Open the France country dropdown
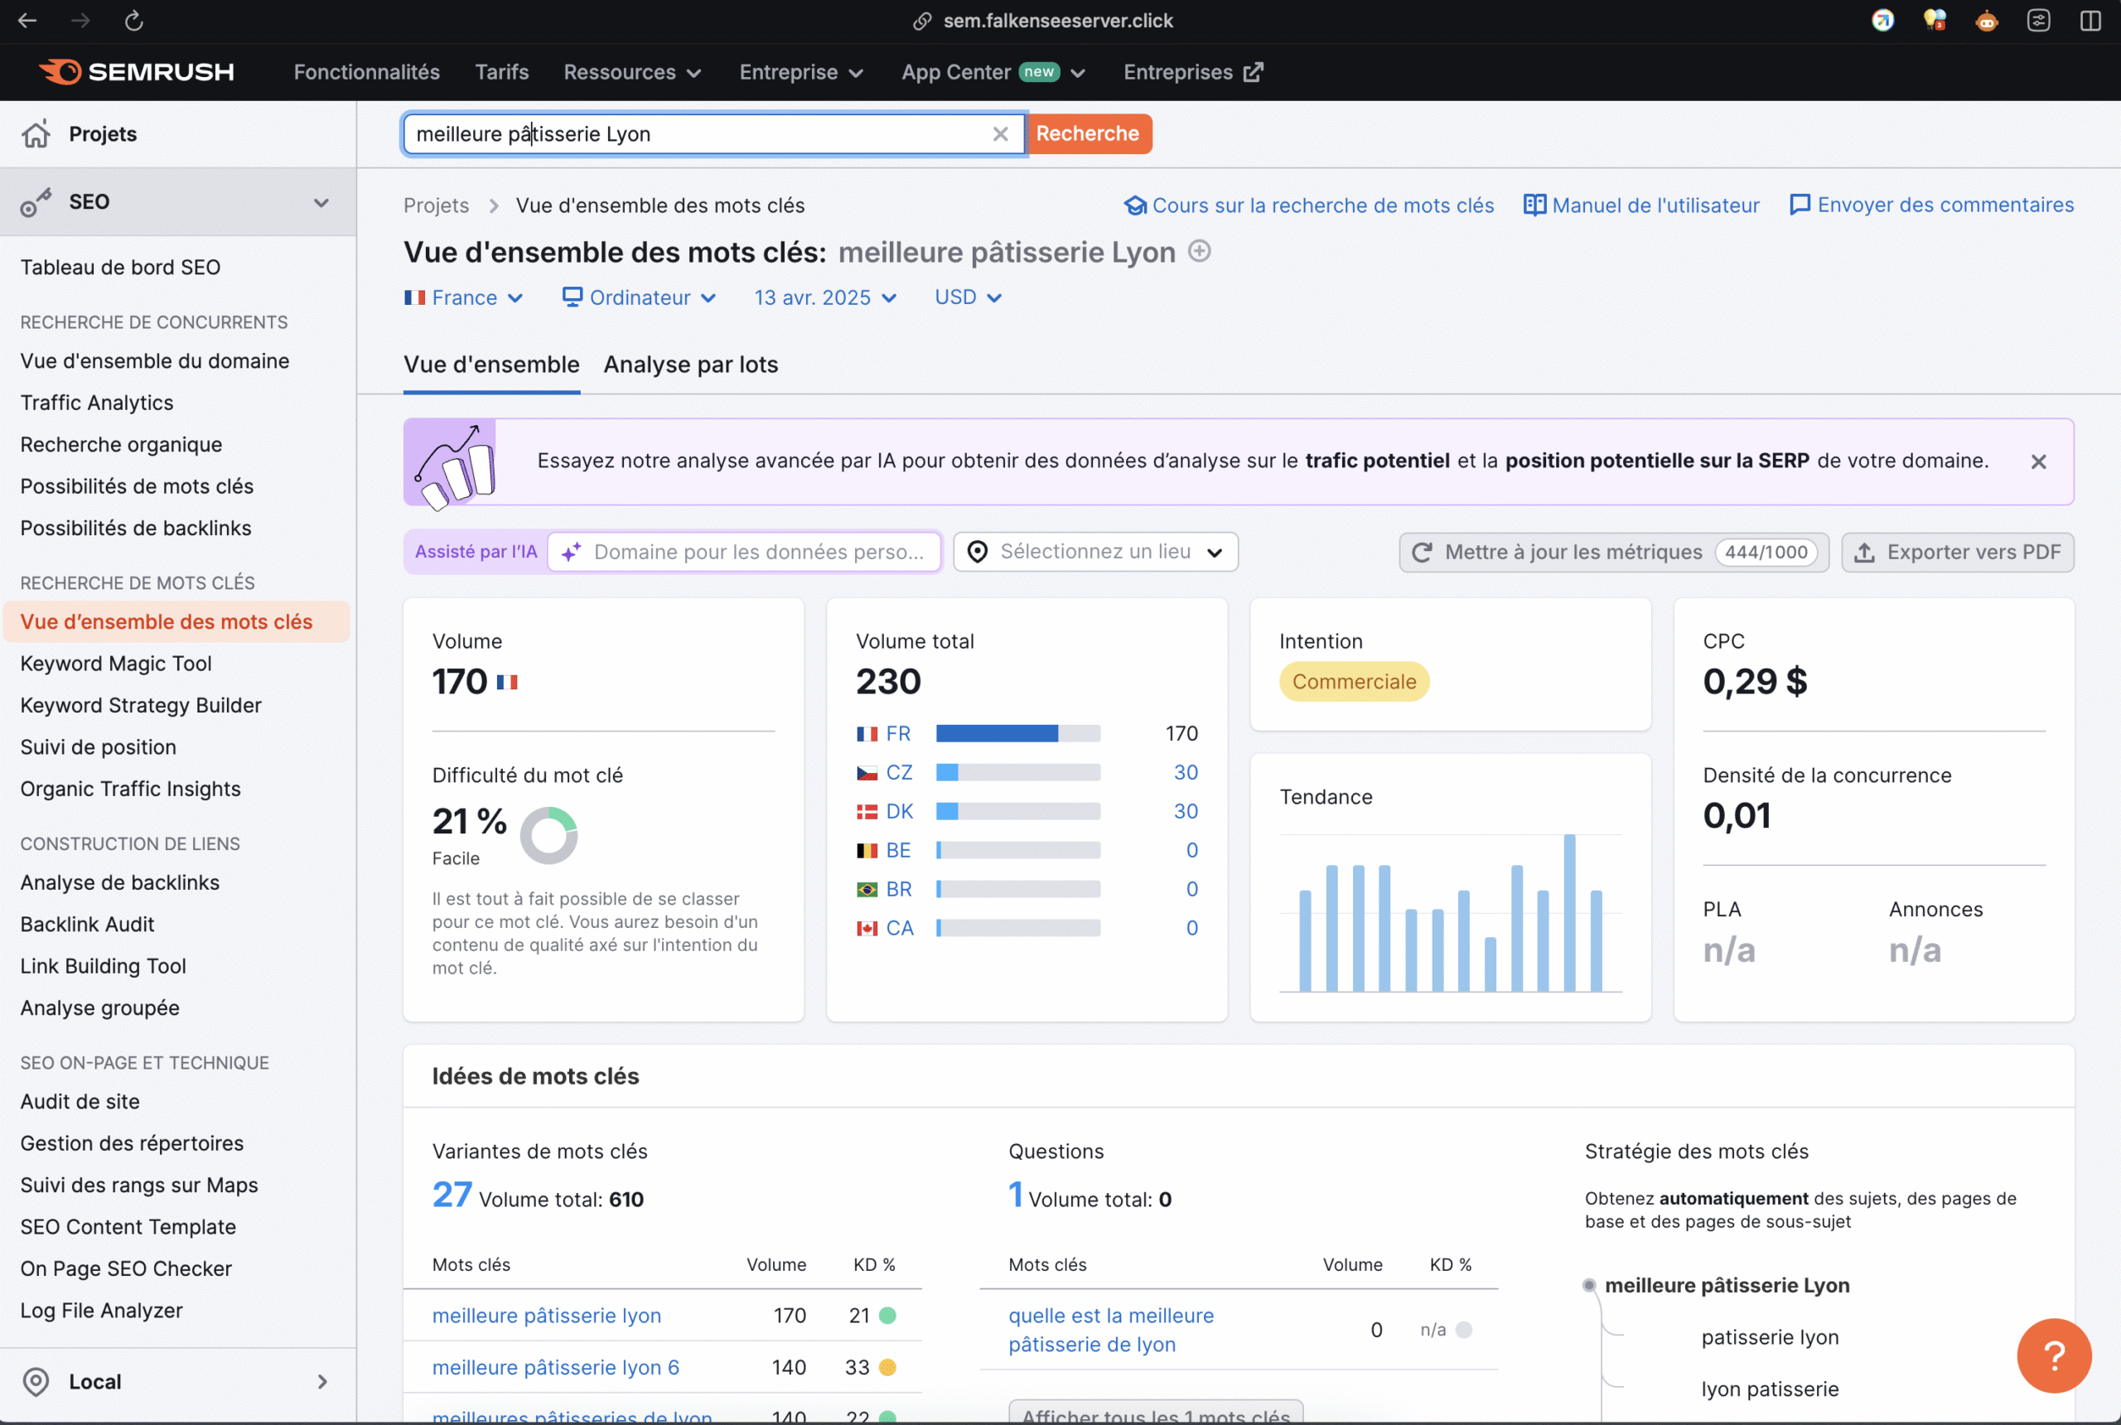 (x=463, y=298)
